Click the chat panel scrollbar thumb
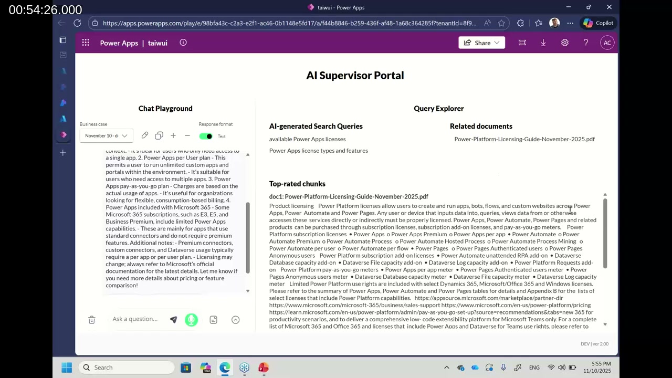672x378 pixels. pos(248,237)
